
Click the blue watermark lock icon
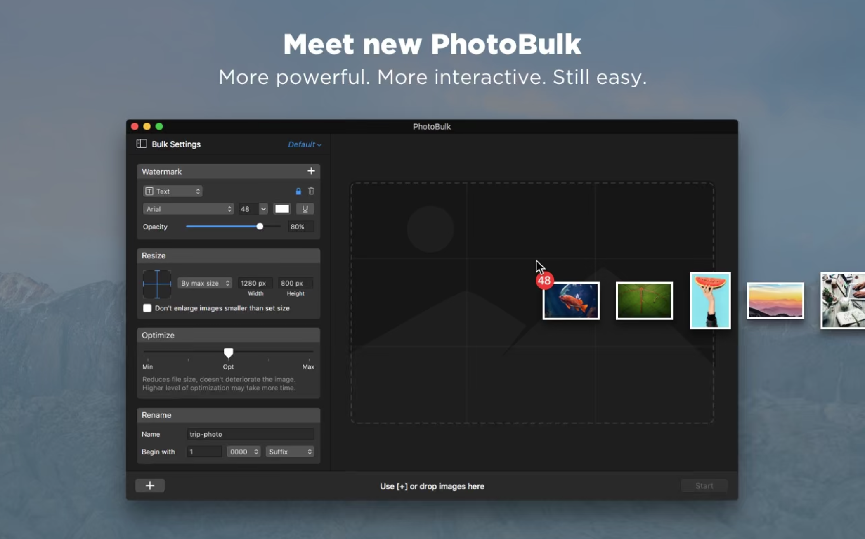[298, 191]
